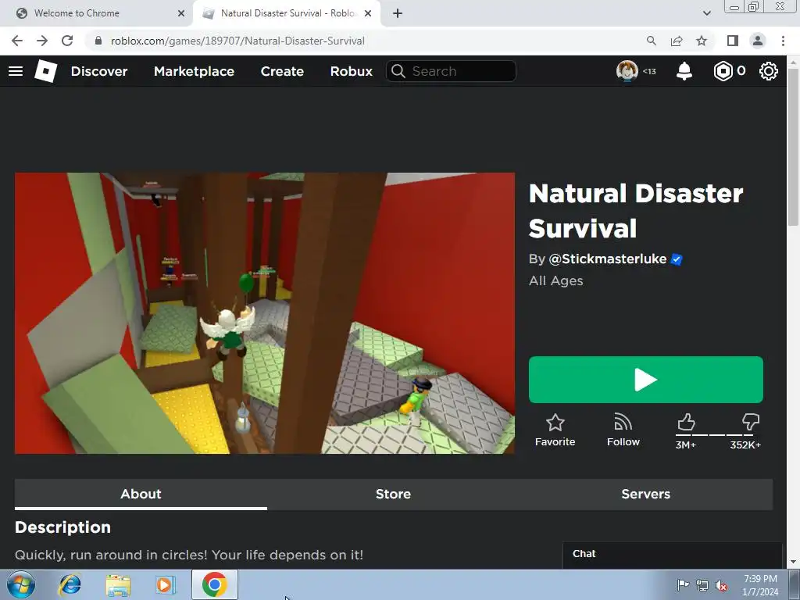
Task: Like the game with thumbs up
Action: 686,423
